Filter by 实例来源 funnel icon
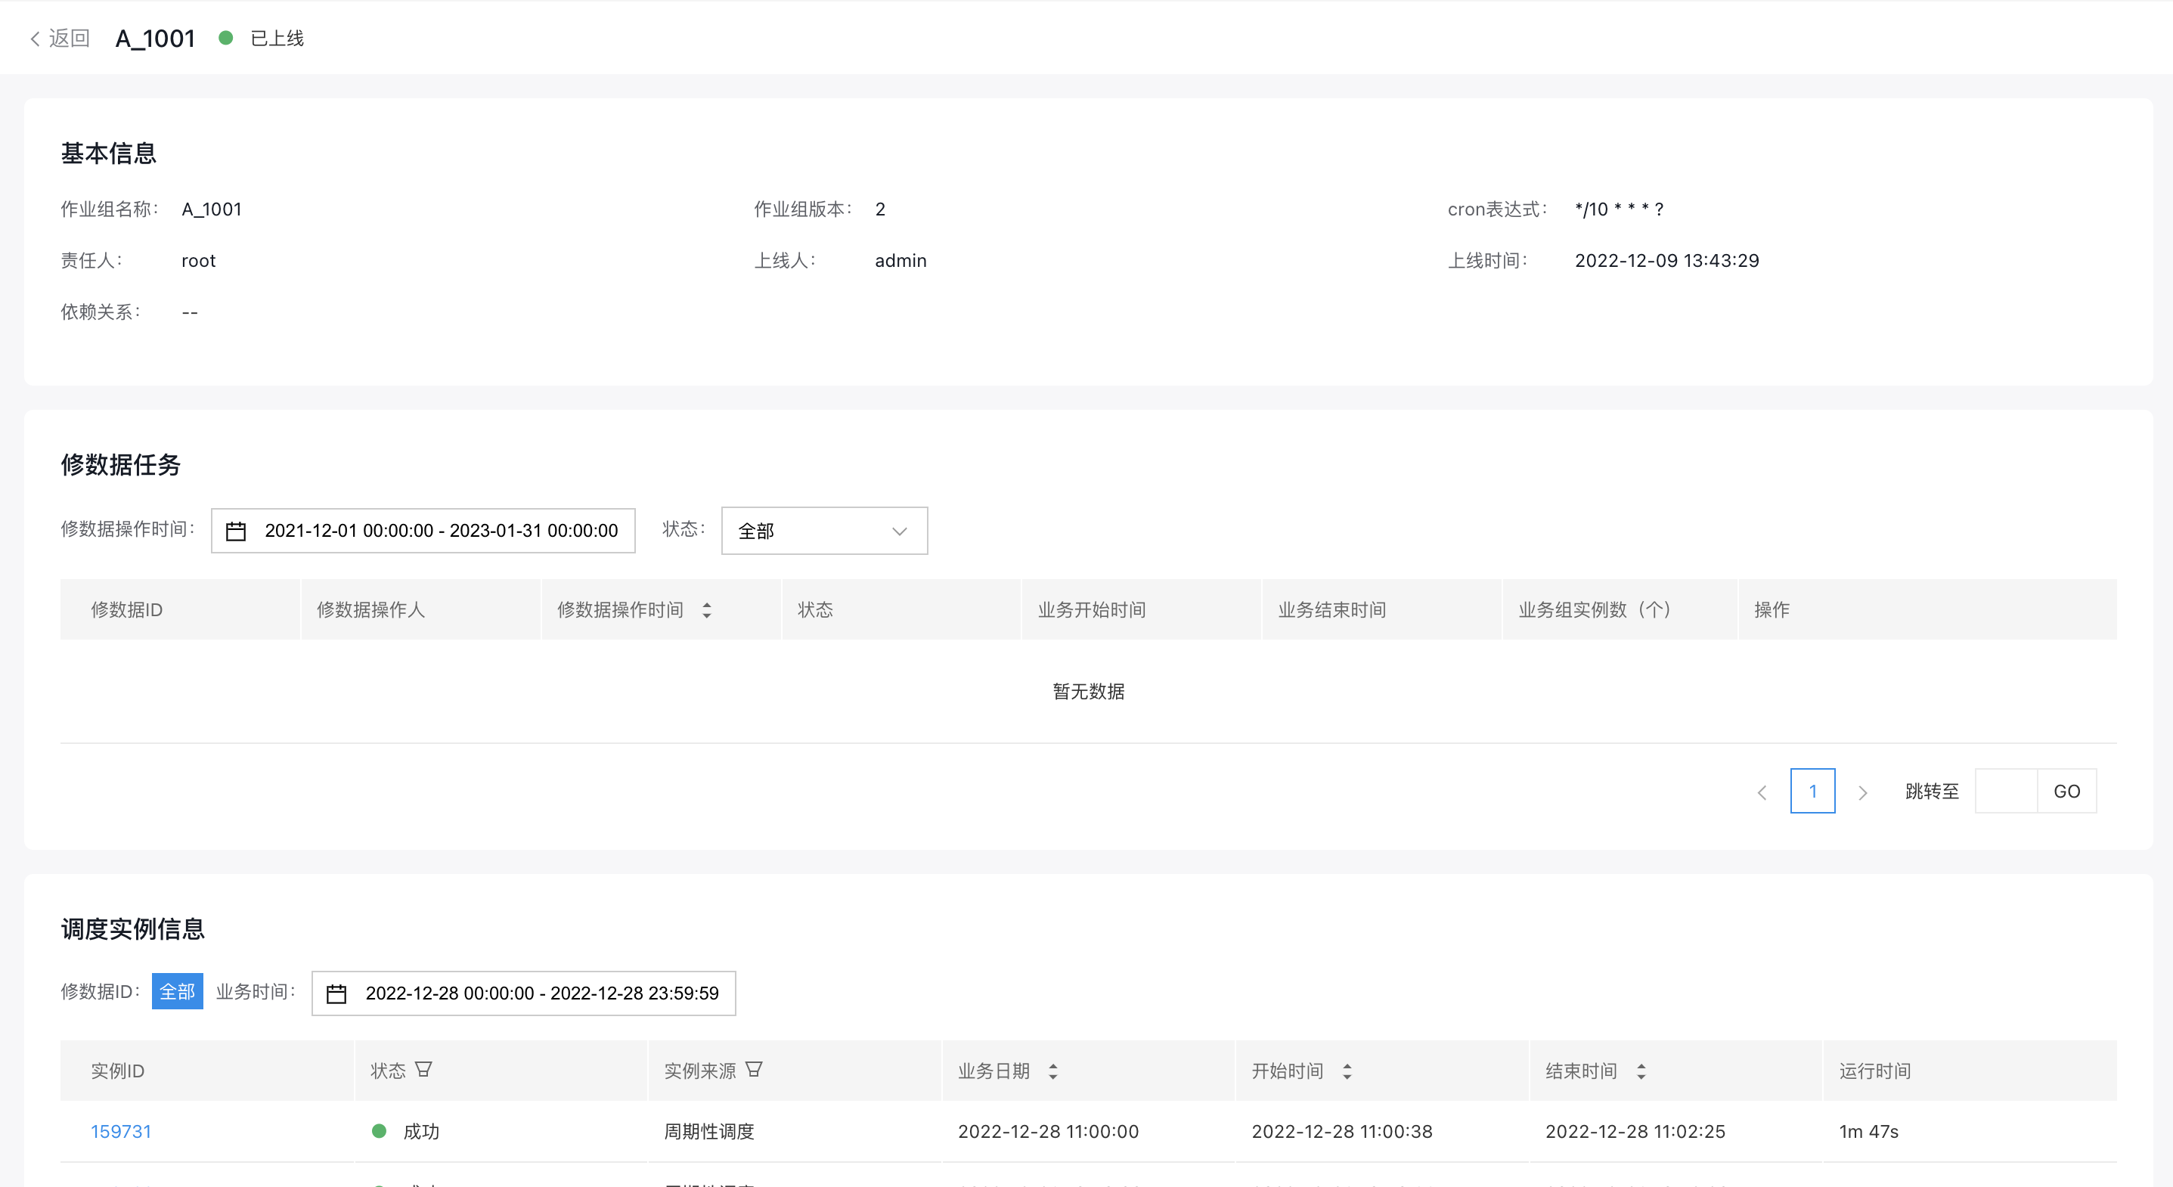 pos(754,1070)
